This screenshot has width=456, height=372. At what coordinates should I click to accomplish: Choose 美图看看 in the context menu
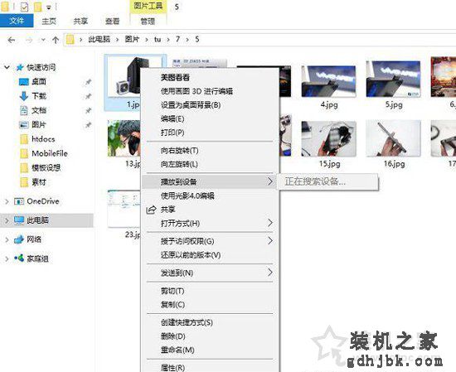click(x=175, y=77)
